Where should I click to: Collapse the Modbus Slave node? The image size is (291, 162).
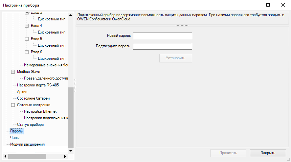click(x=13, y=72)
